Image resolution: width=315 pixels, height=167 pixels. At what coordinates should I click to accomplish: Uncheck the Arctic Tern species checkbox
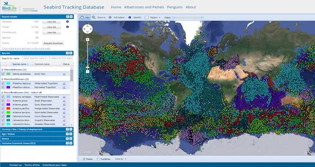[x=3, y=74]
